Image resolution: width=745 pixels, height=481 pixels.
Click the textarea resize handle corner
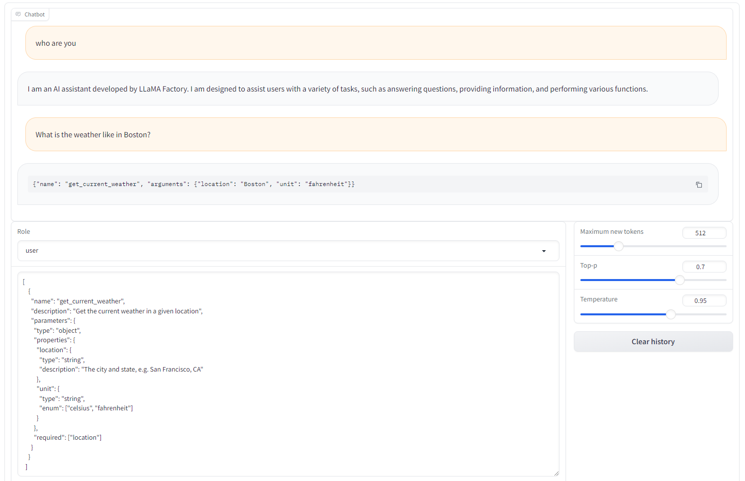pyautogui.click(x=556, y=473)
